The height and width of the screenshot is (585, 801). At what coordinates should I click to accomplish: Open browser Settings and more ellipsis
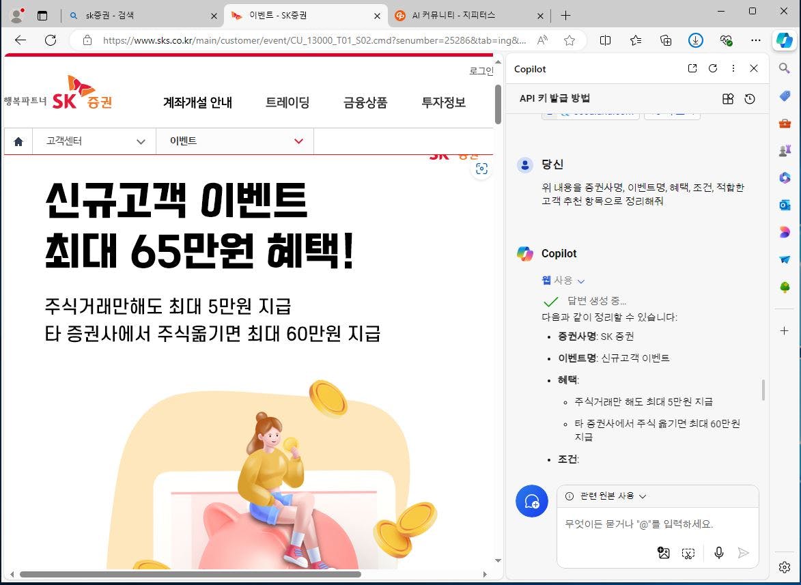tap(756, 40)
